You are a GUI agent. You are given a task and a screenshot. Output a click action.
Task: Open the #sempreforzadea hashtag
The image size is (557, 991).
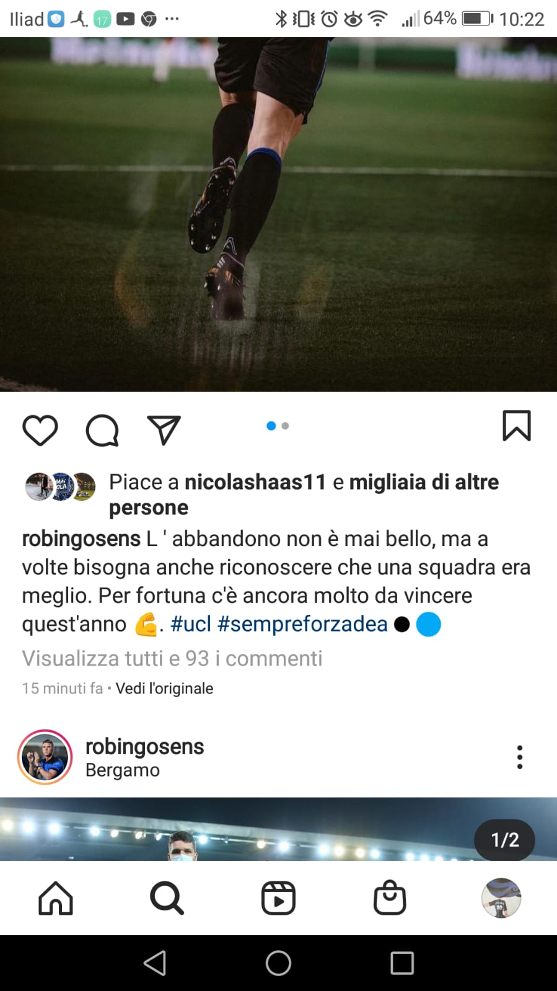click(302, 624)
